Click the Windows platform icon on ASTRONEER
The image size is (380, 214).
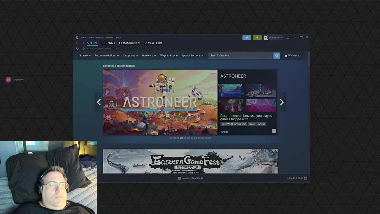[x=274, y=131]
